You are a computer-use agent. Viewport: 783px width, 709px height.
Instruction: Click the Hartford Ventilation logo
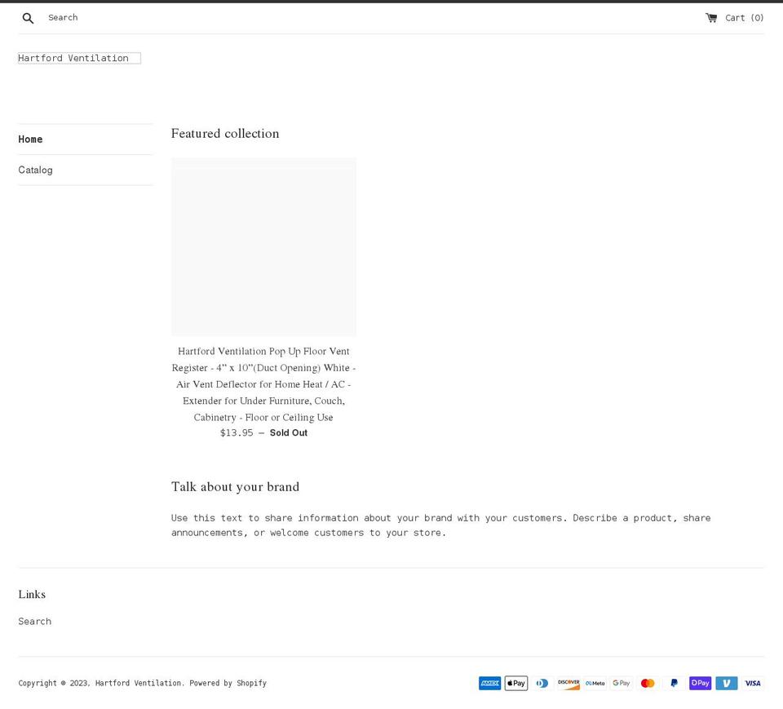point(78,58)
